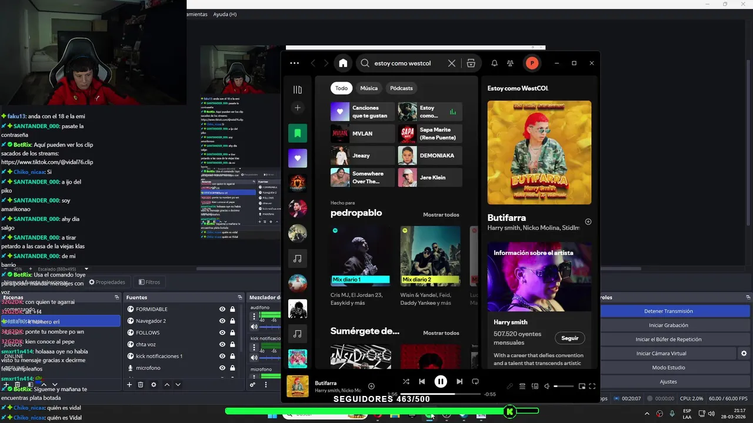
Task: Move source down in Fuentes list
Action: [178, 385]
